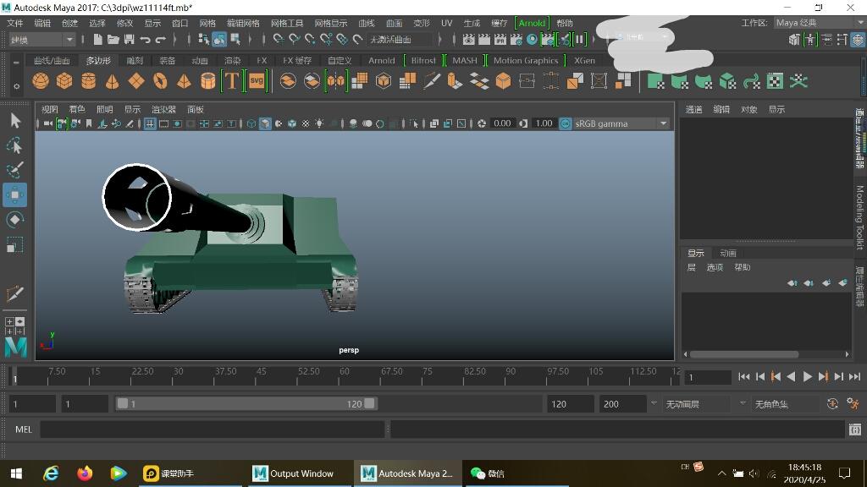Toggle auto keyframe button

pos(832,404)
